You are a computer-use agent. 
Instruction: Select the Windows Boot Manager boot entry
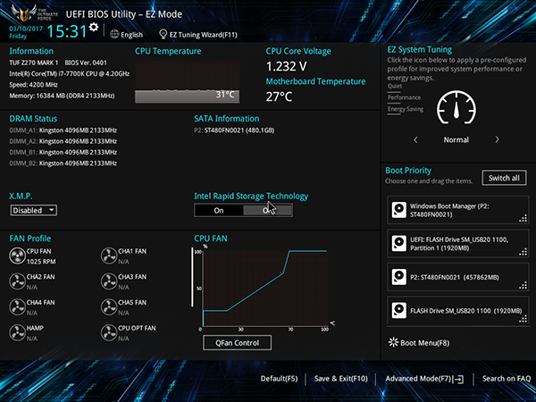(458, 210)
